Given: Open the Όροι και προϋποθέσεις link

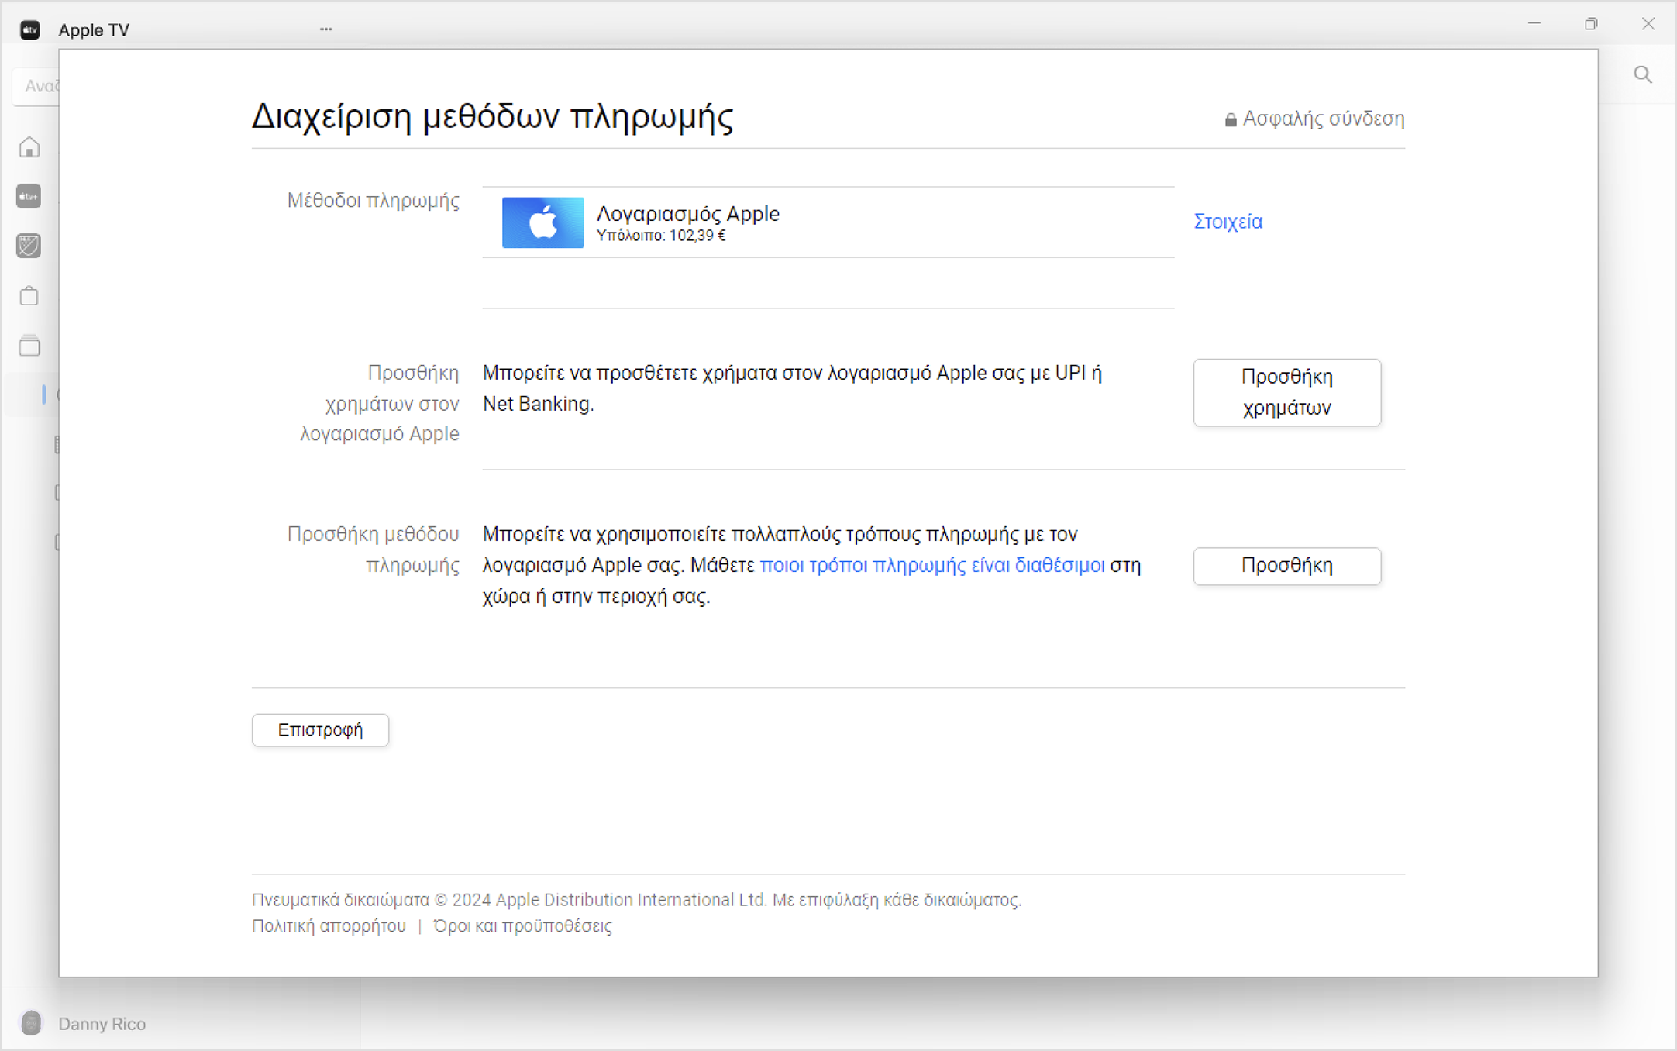Looking at the screenshot, I should 523,926.
